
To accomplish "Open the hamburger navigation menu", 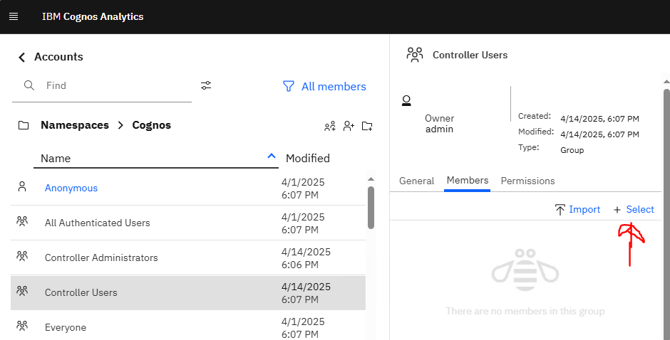I will click(14, 16).
